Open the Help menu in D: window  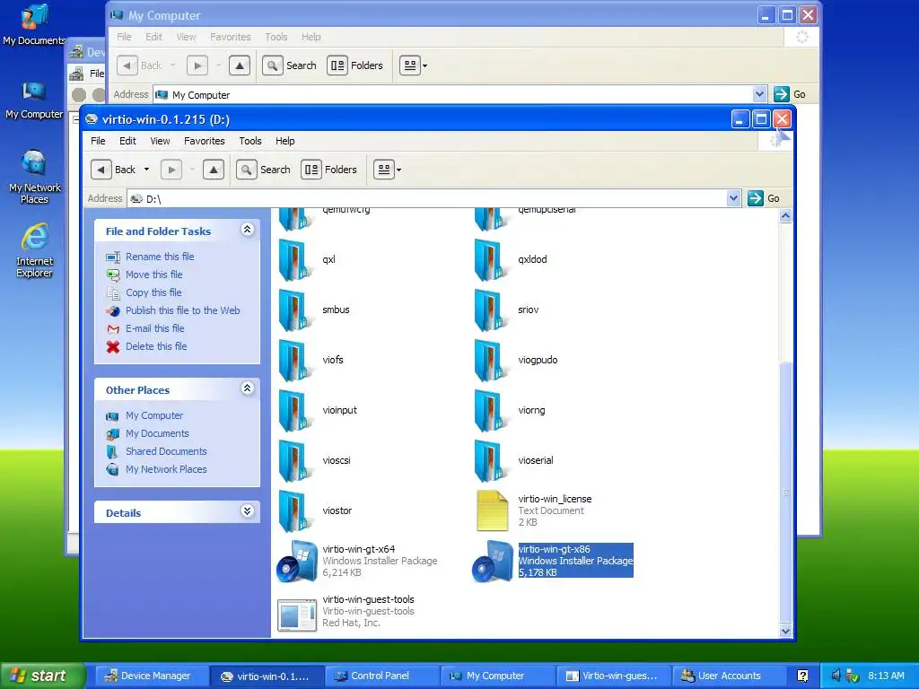[x=284, y=141]
